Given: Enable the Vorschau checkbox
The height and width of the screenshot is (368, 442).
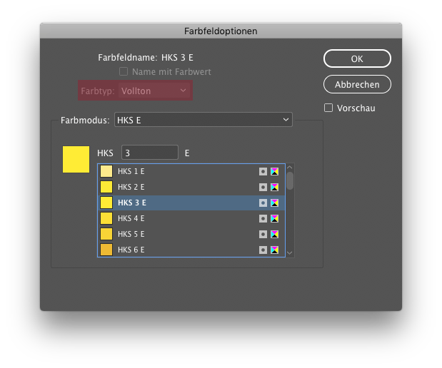Looking at the screenshot, I should click(x=328, y=108).
